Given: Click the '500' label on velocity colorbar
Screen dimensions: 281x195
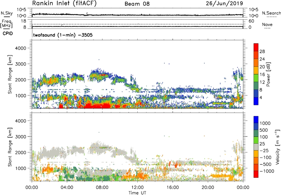Looking at the screenshot, I should click(x=264, y=130).
